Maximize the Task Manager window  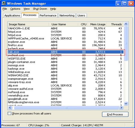point(124,4)
